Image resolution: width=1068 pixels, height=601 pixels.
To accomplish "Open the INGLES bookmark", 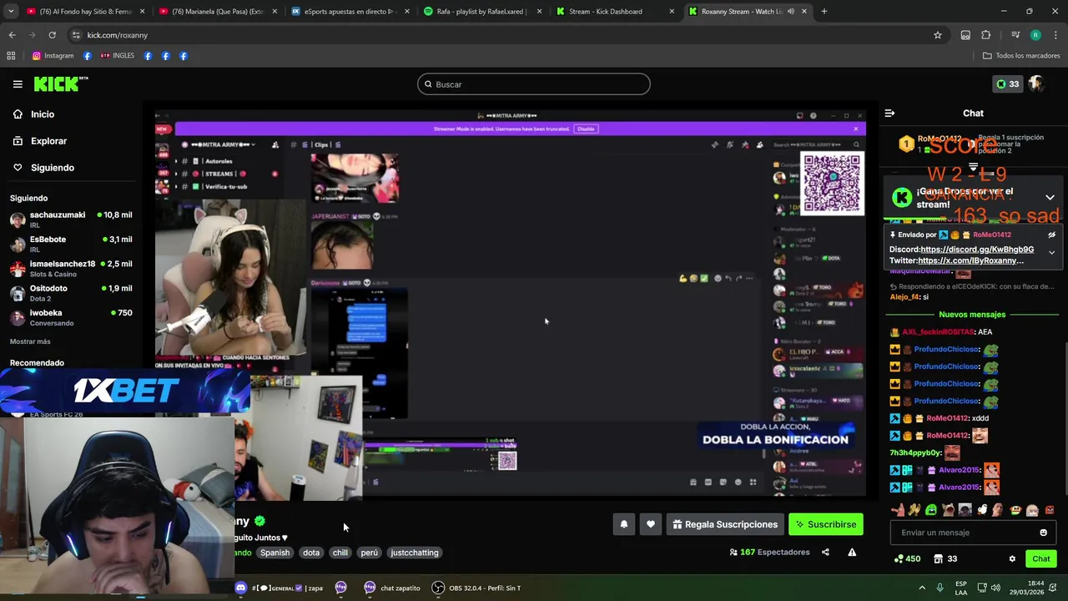I will click(x=117, y=56).
